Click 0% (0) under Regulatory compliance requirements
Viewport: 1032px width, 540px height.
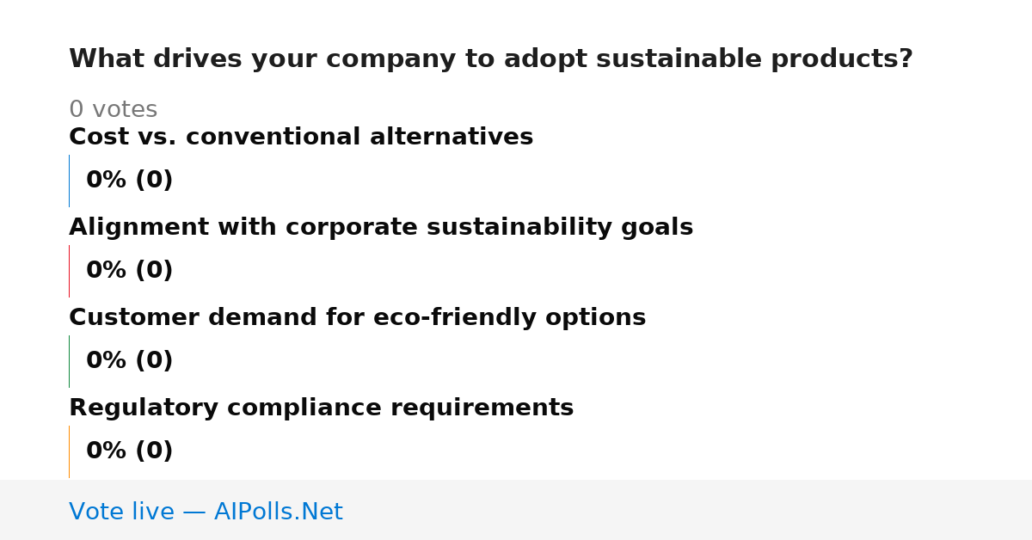click(129, 451)
